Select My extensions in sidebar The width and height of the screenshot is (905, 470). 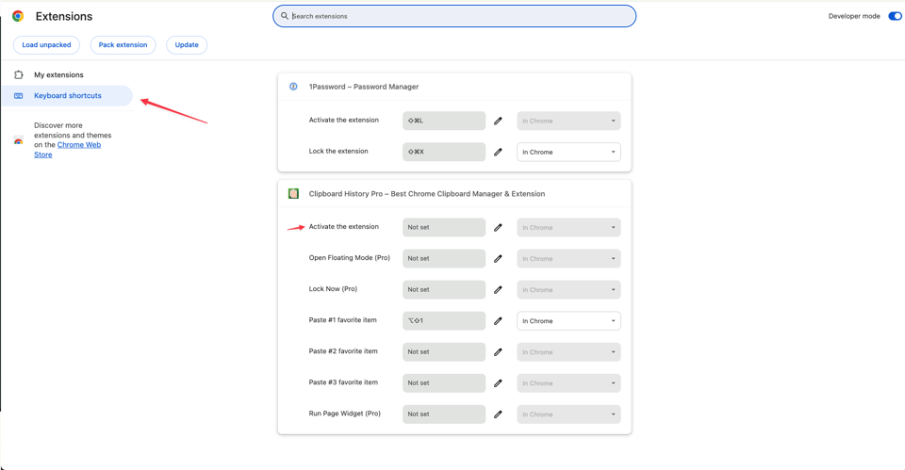(58, 74)
